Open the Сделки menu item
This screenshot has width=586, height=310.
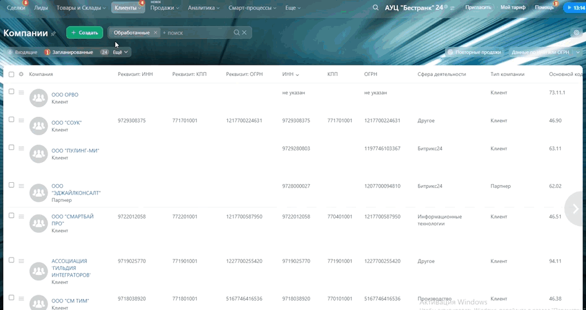click(15, 8)
